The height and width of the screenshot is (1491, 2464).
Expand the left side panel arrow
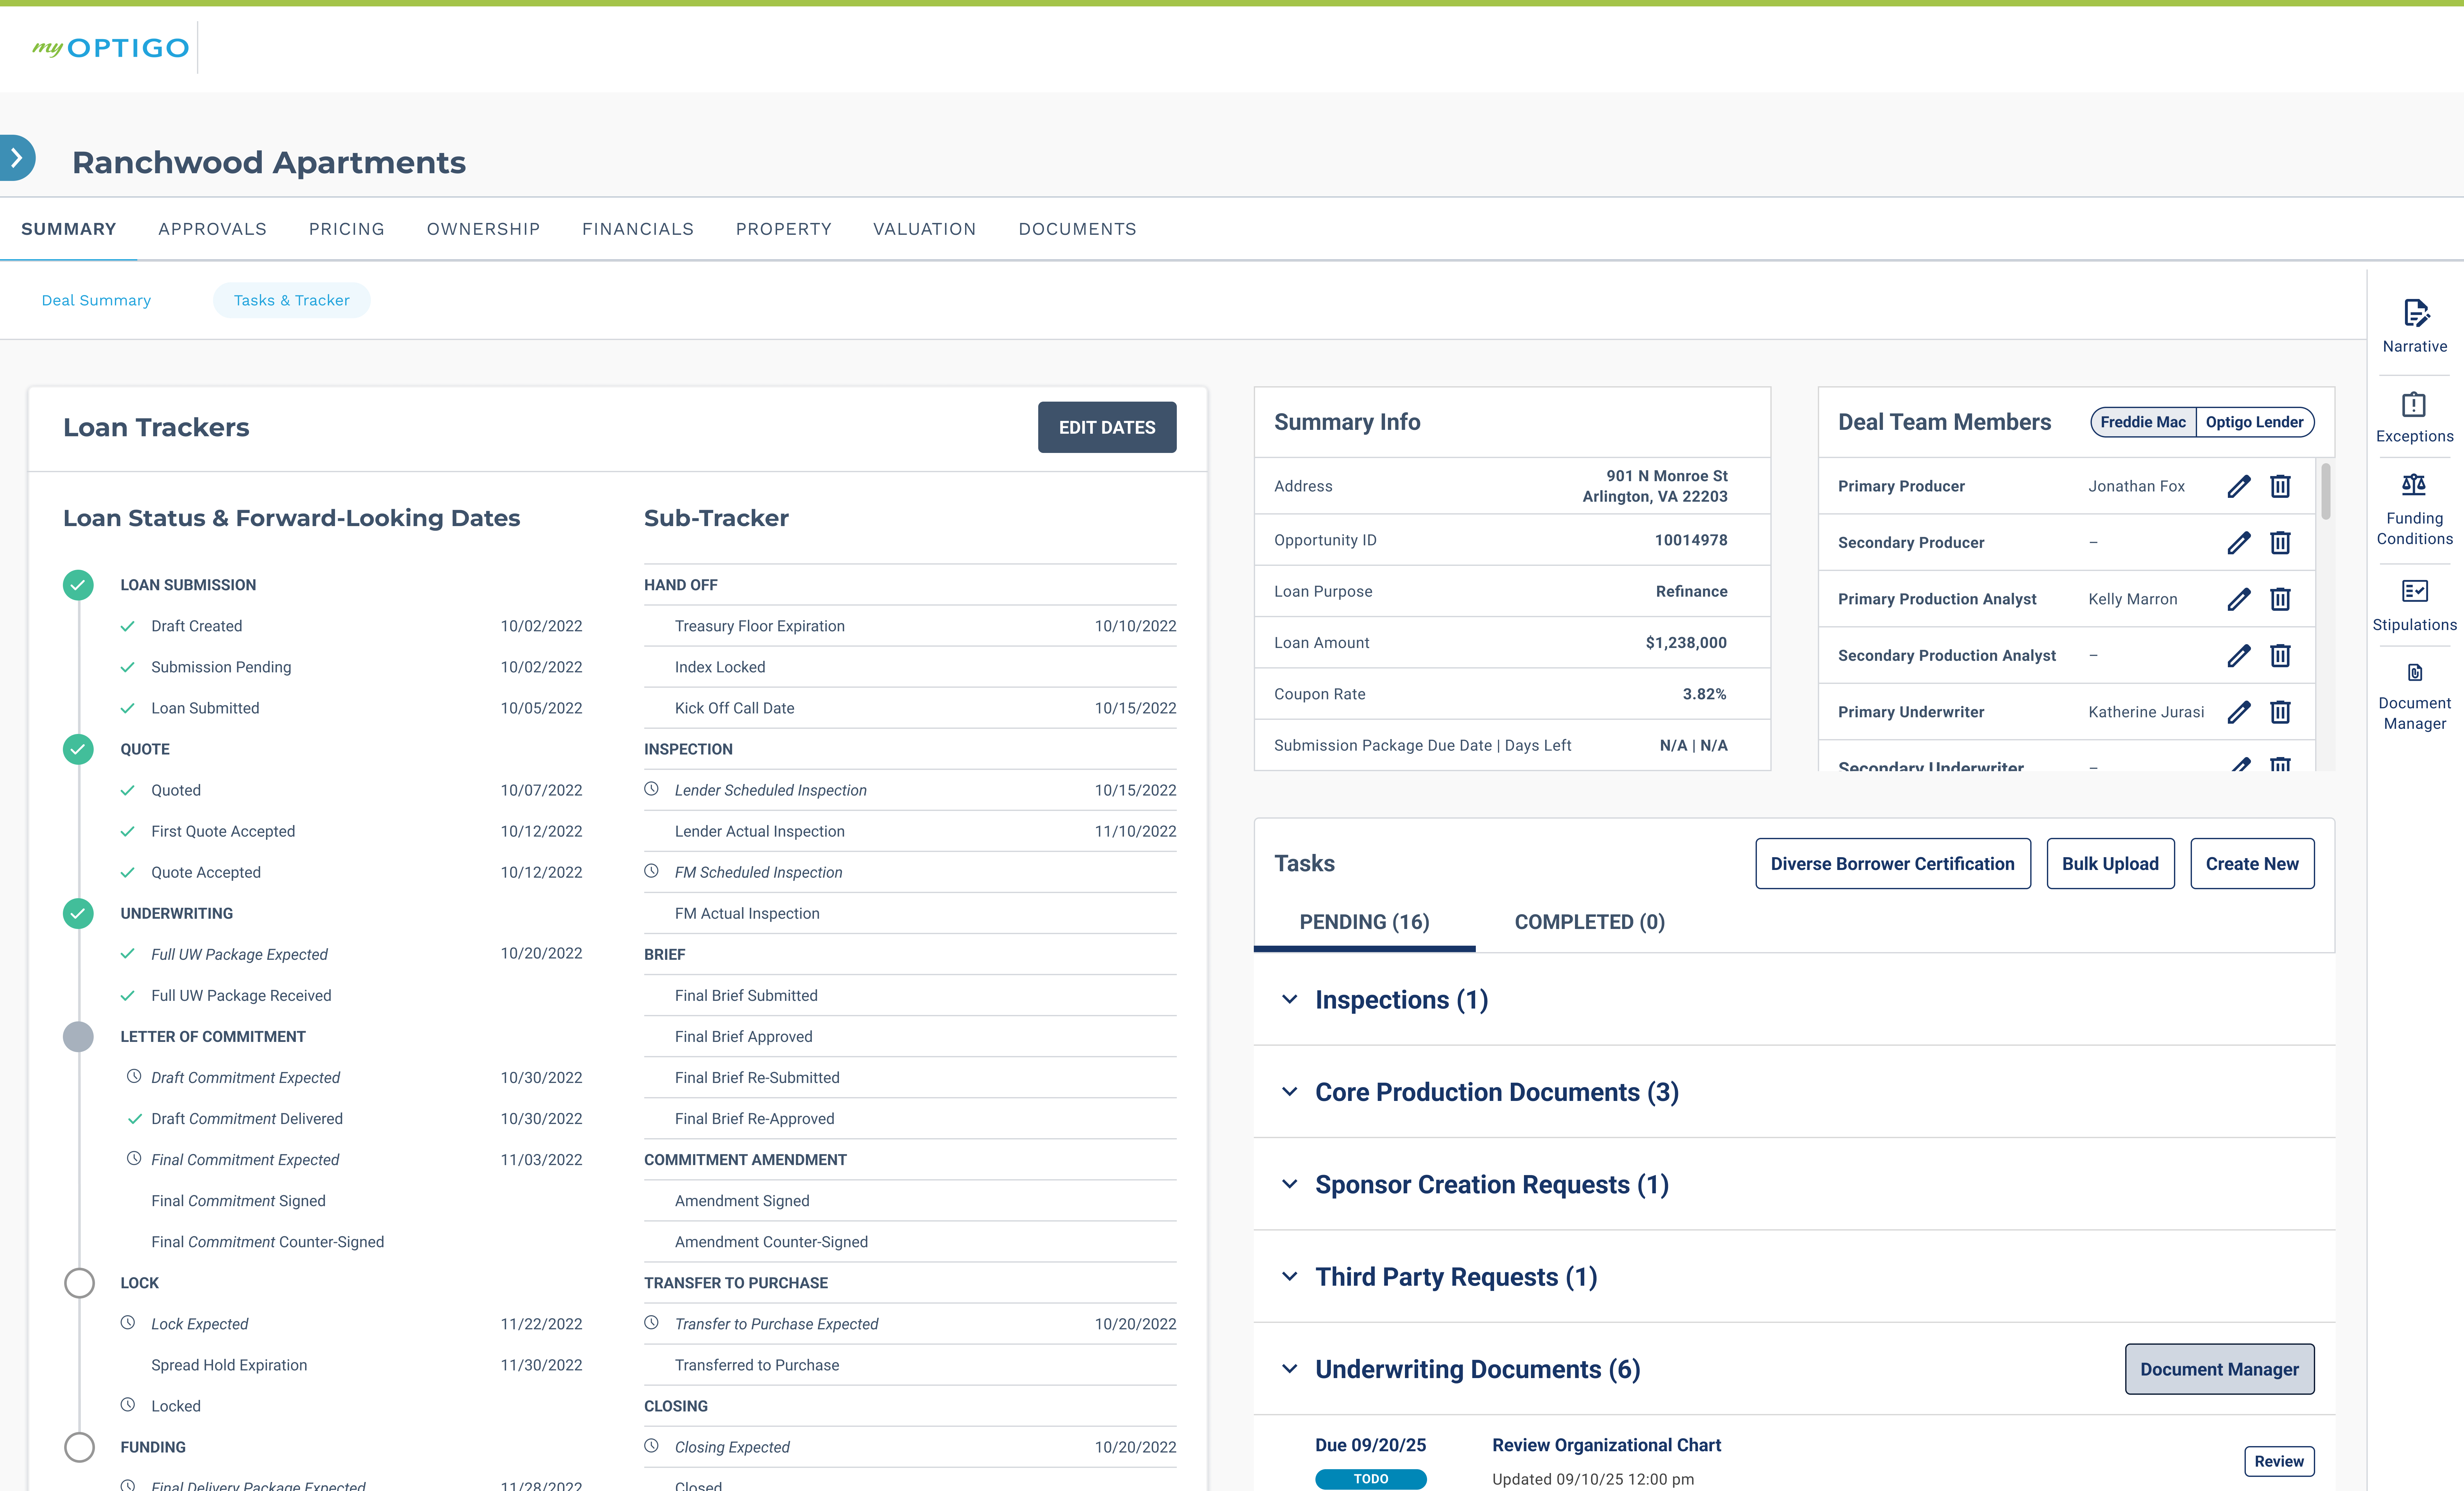[17, 158]
